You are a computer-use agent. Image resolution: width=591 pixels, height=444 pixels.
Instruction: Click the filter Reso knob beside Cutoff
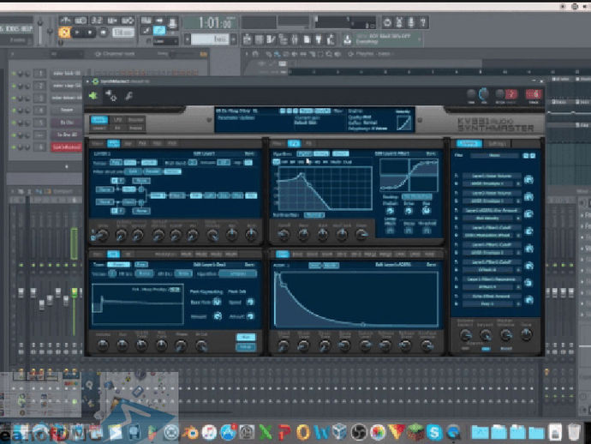pyautogui.click(x=303, y=235)
